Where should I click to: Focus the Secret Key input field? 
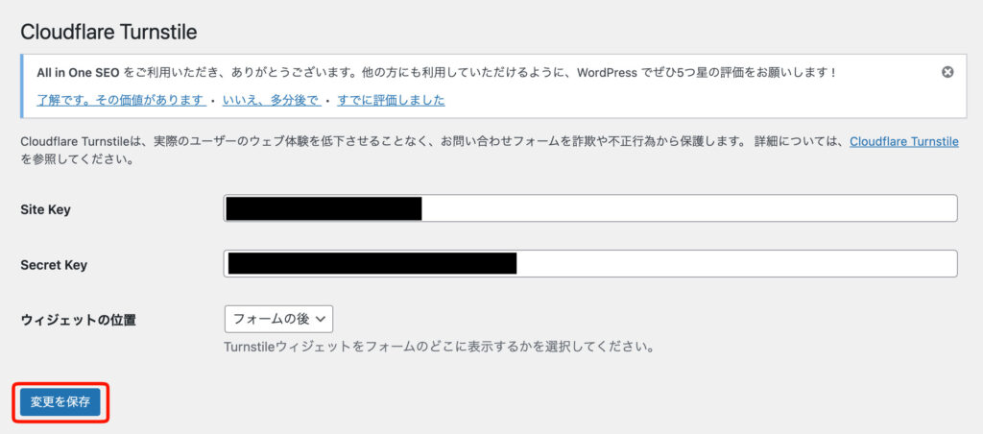(590, 263)
